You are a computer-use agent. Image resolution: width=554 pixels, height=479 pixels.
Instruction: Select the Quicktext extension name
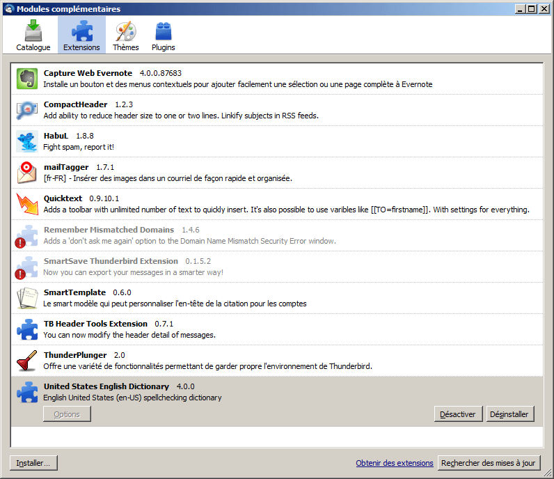point(63,198)
